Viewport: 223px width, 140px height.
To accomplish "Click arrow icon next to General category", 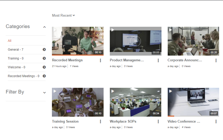I will (x=44, y=50).
